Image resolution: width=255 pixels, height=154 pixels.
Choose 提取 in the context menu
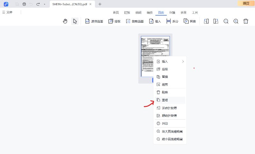(x=170, y=69)
